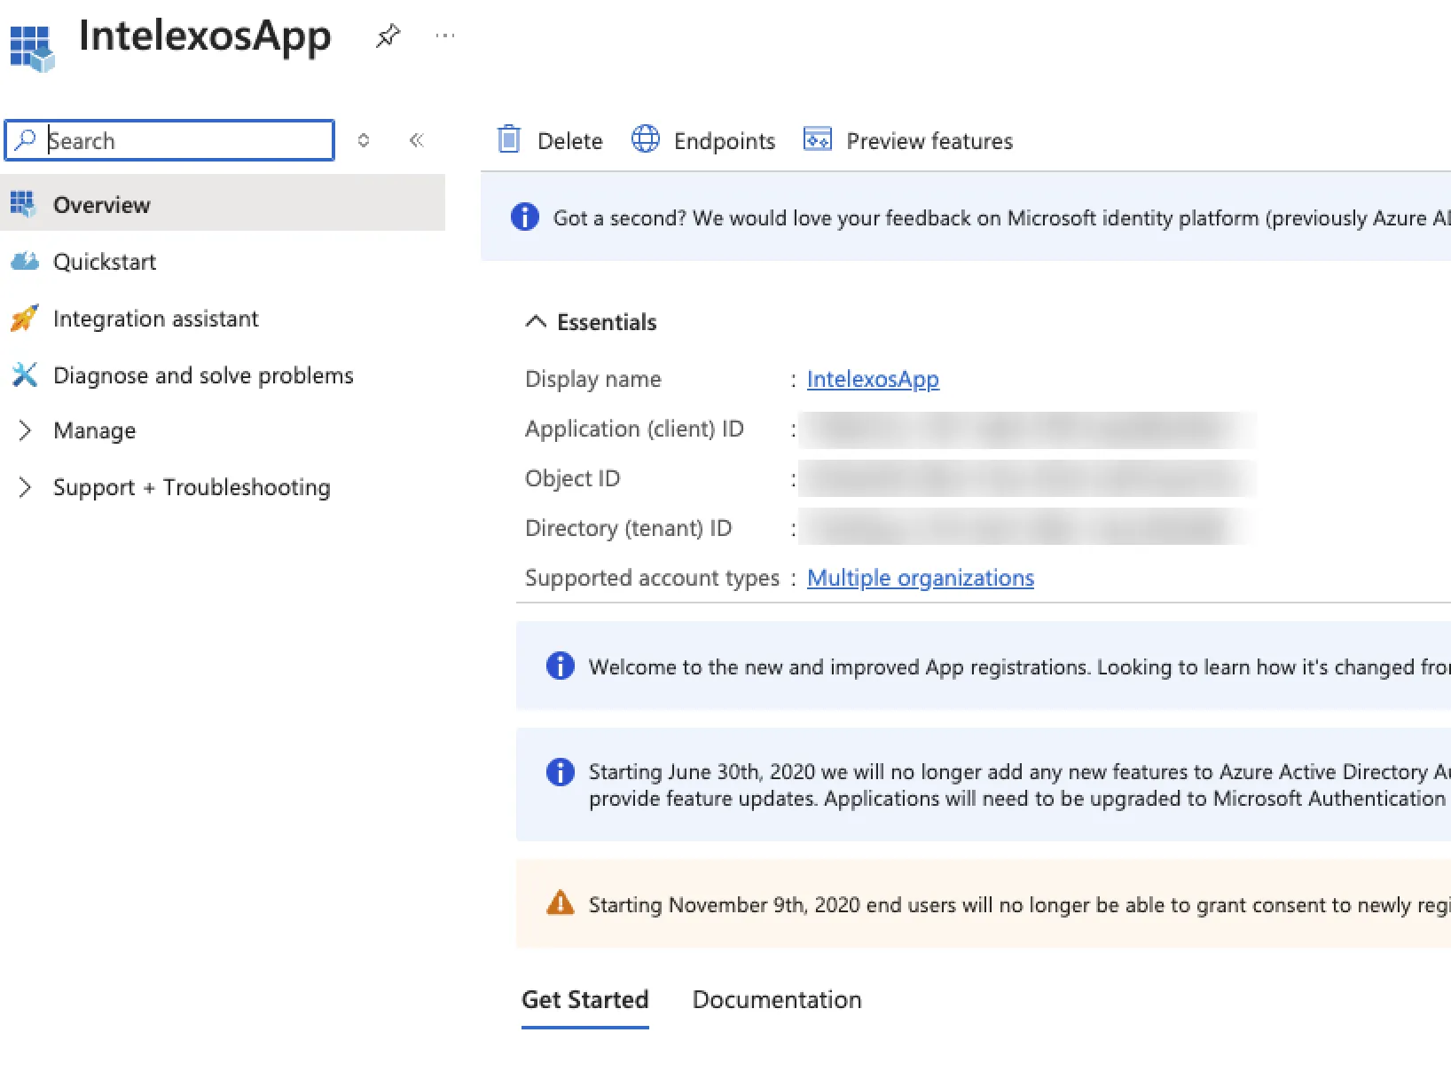Click the Endpoints globe icon
The height and width of the screenshot is (1072, 1451).
tap(646, 139)
